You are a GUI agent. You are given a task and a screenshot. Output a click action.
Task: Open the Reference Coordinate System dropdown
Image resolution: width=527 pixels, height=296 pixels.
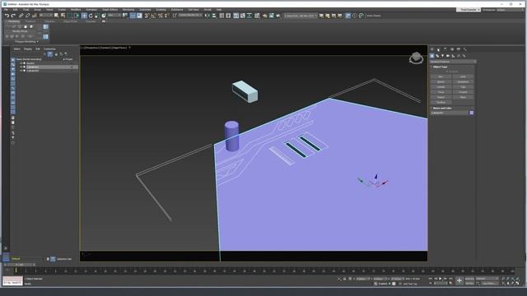click(114, 16)
